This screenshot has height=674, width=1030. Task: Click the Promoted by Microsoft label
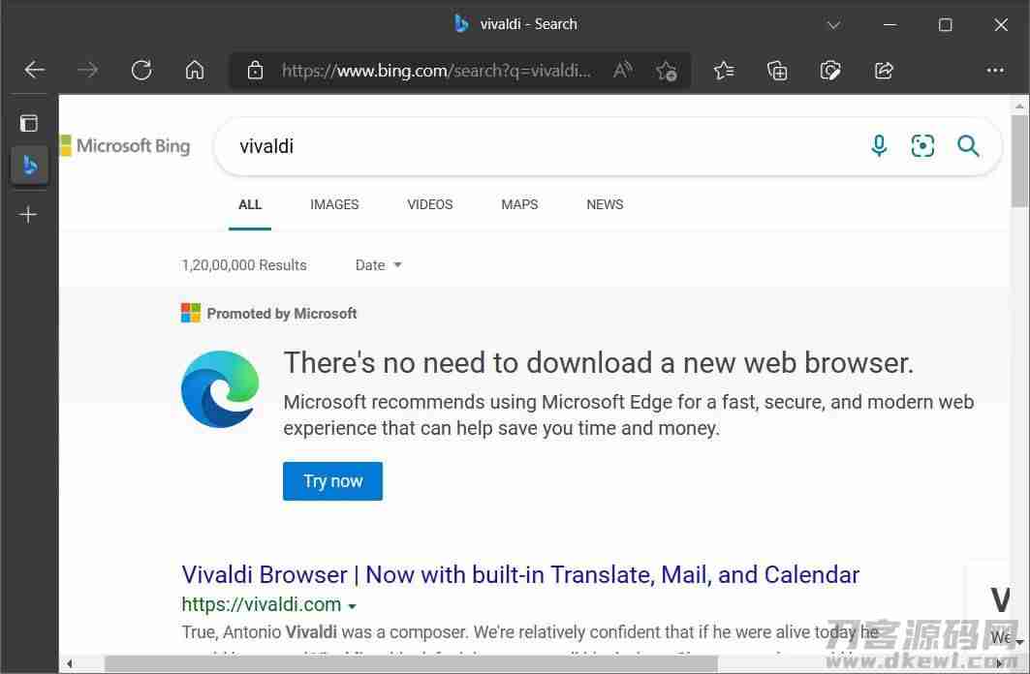tap(282, 314)
